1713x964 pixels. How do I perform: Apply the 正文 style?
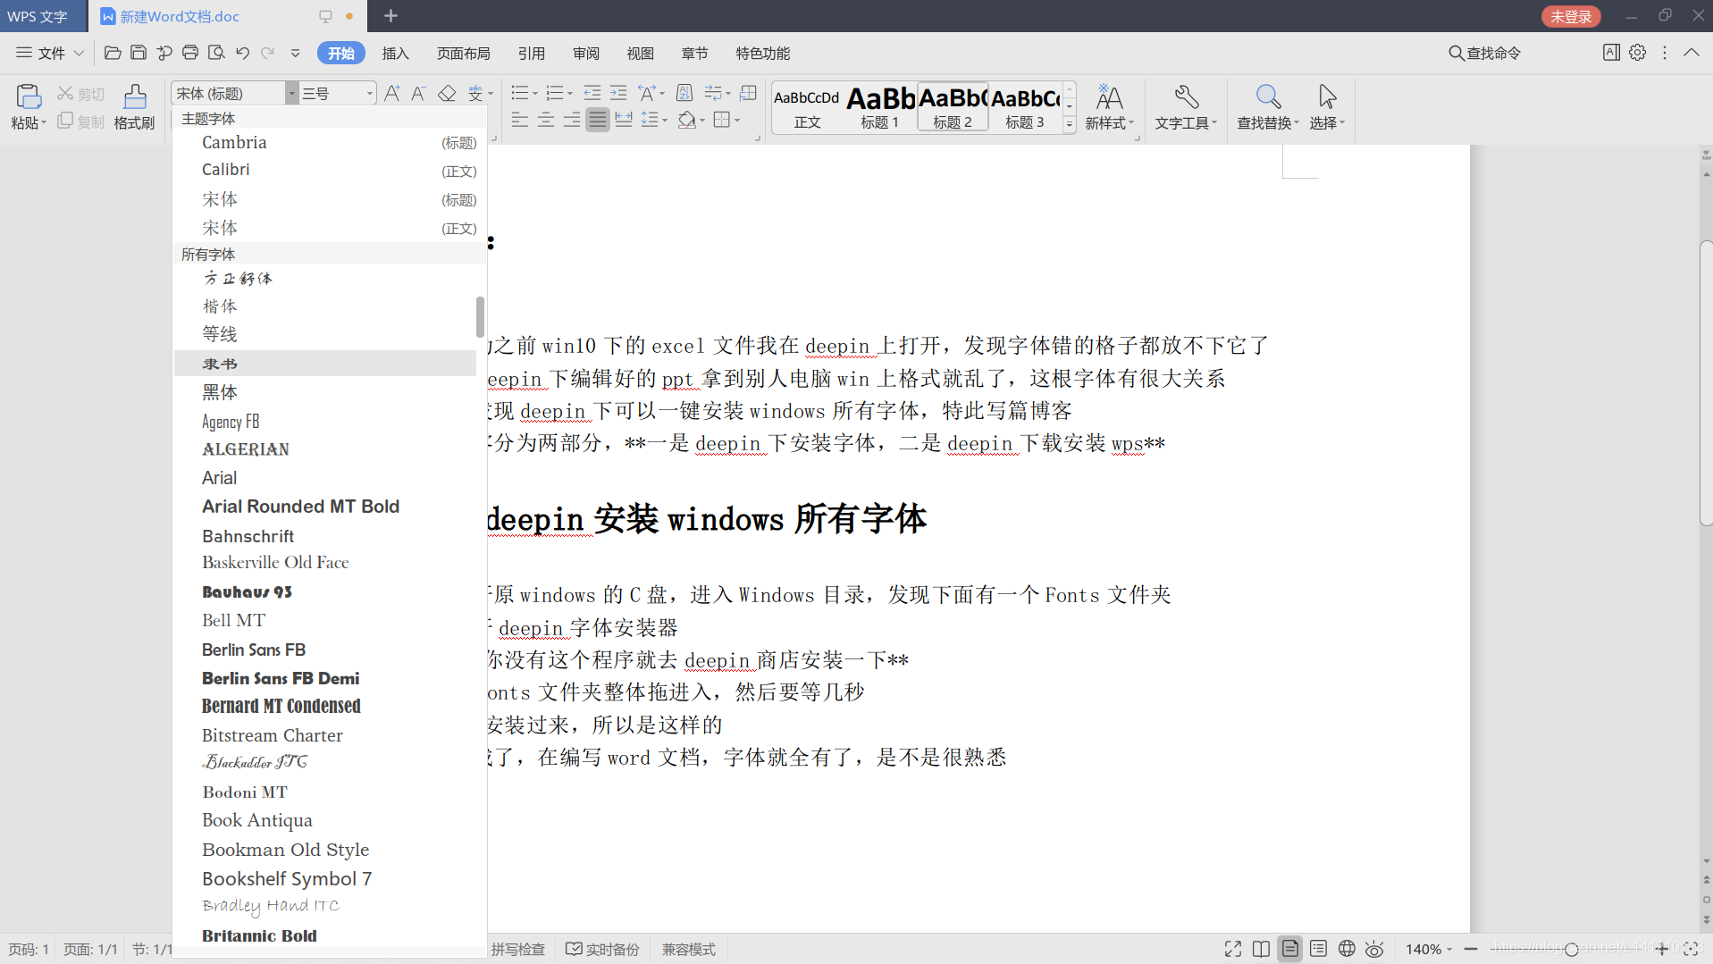(807, 107)
